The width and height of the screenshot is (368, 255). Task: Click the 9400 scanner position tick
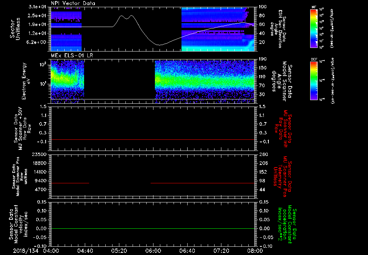pyautogui.click(x=40, y=181)
